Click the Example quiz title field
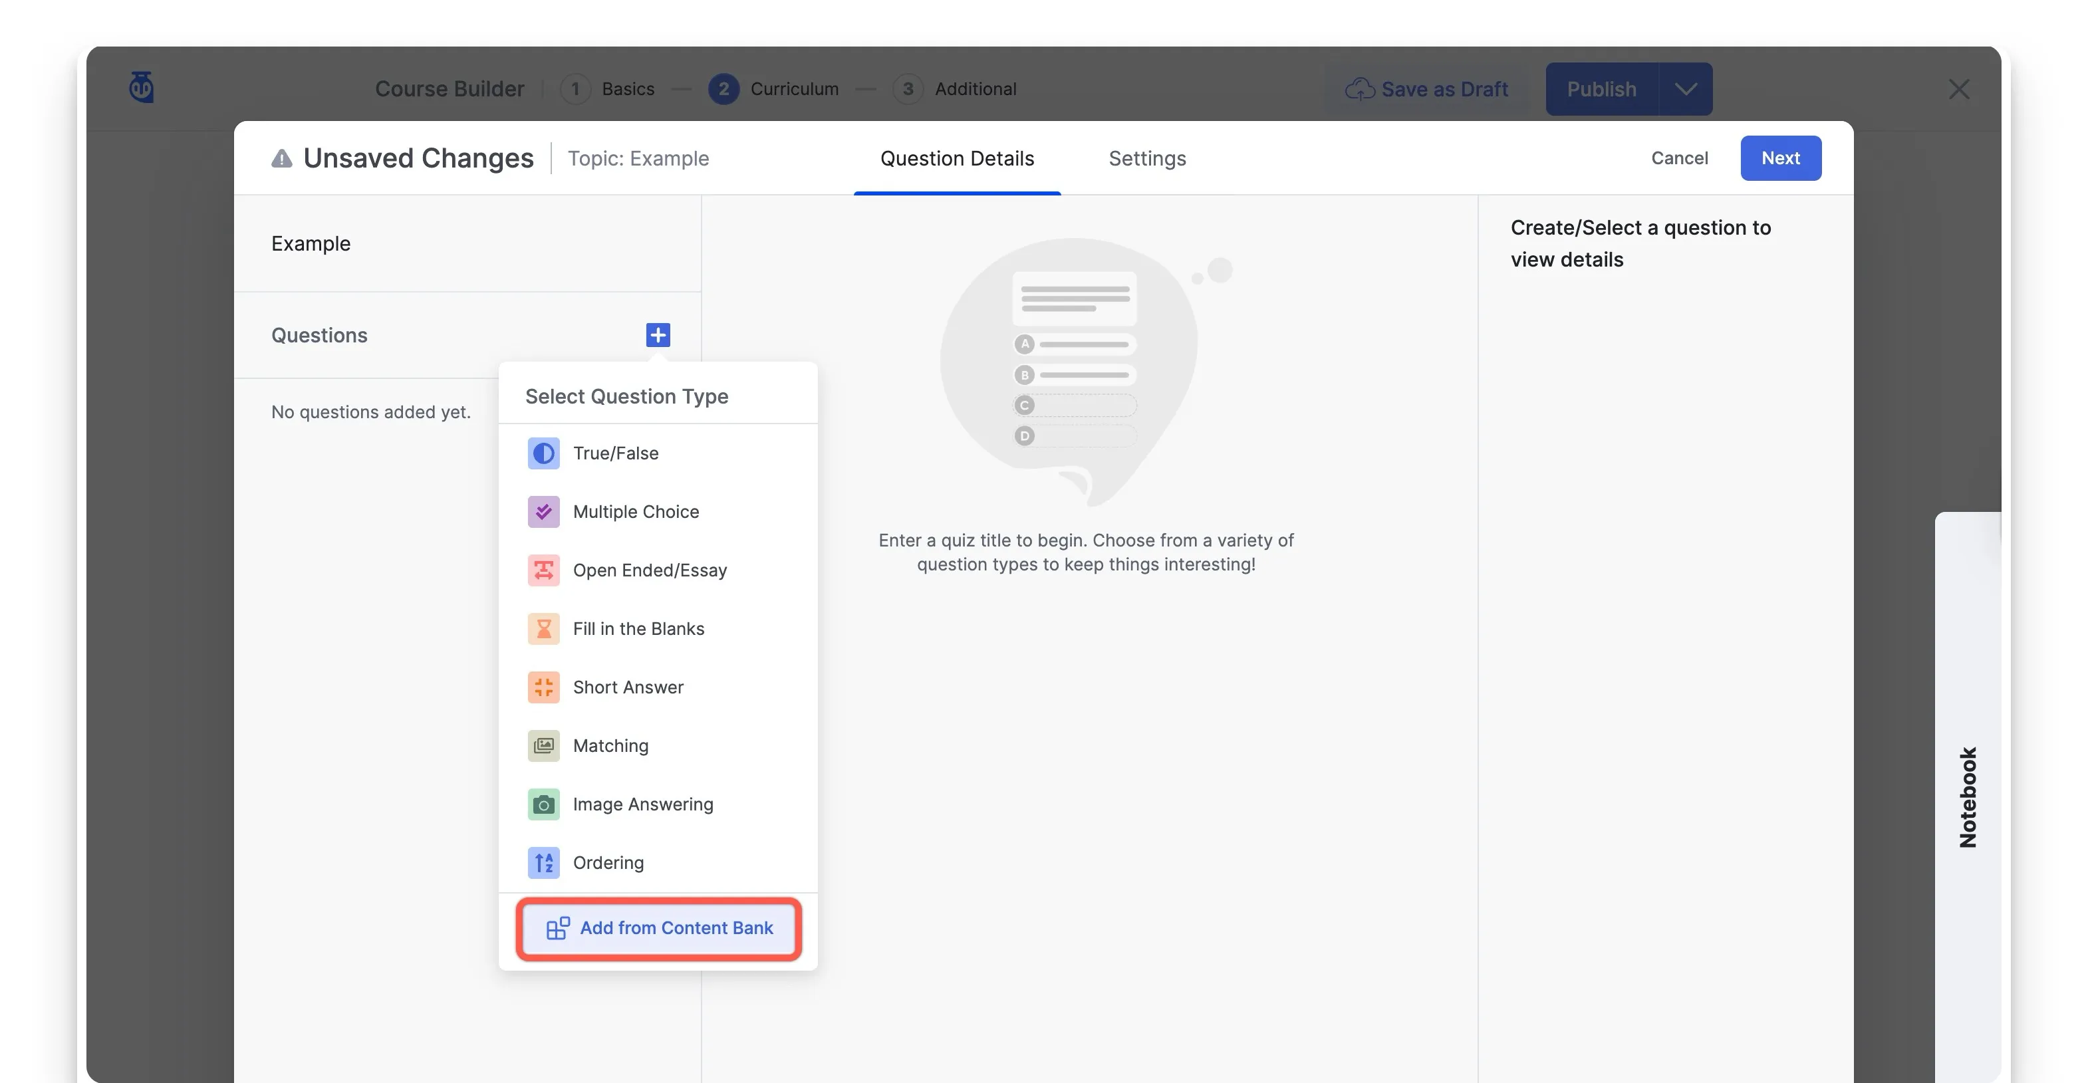Image resolution: width=2088 pixels, height=1083 pixels. point(467,243)
